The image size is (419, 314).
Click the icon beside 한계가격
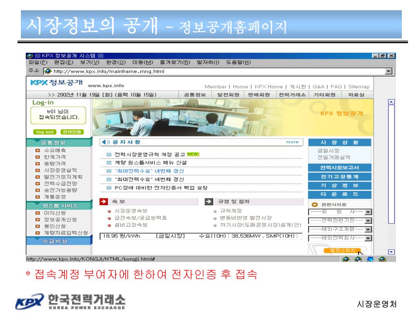point(38,157)
